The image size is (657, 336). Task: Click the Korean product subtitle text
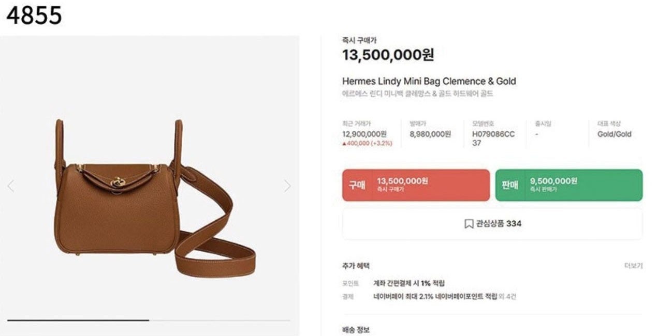pos(417,94)
